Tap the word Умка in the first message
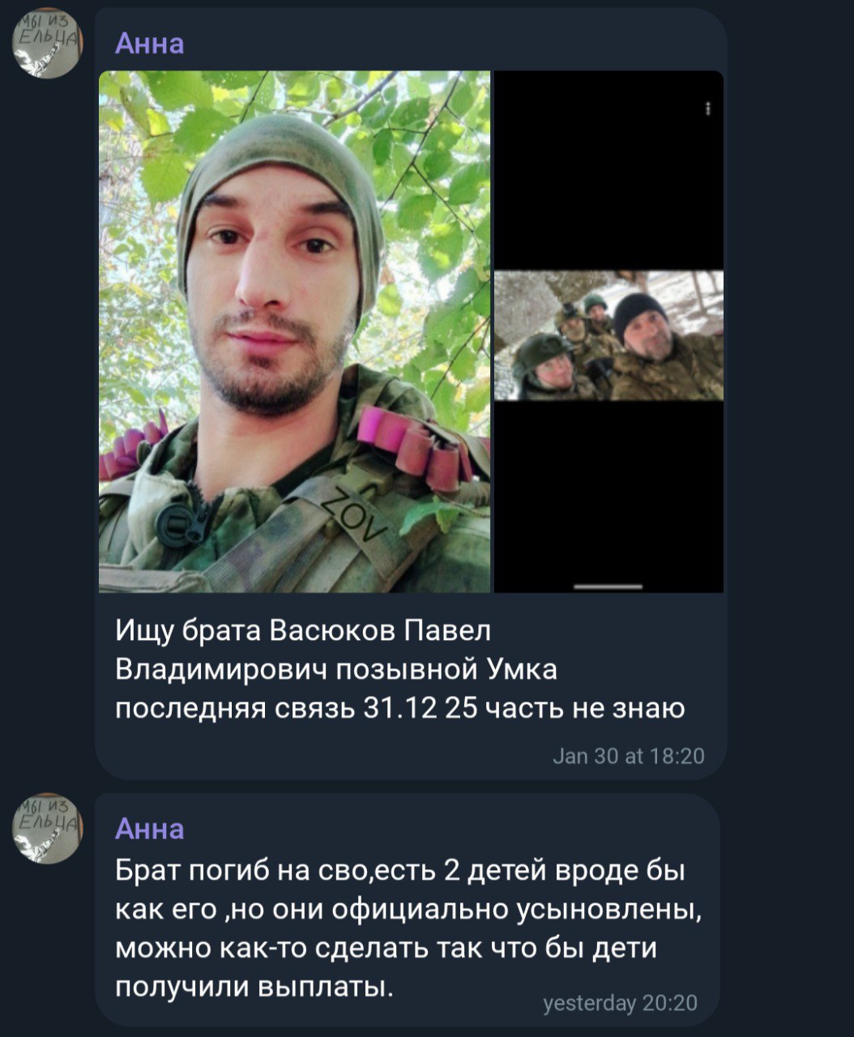The height and width of the screenshot is (1037, 854). point(521,670)
